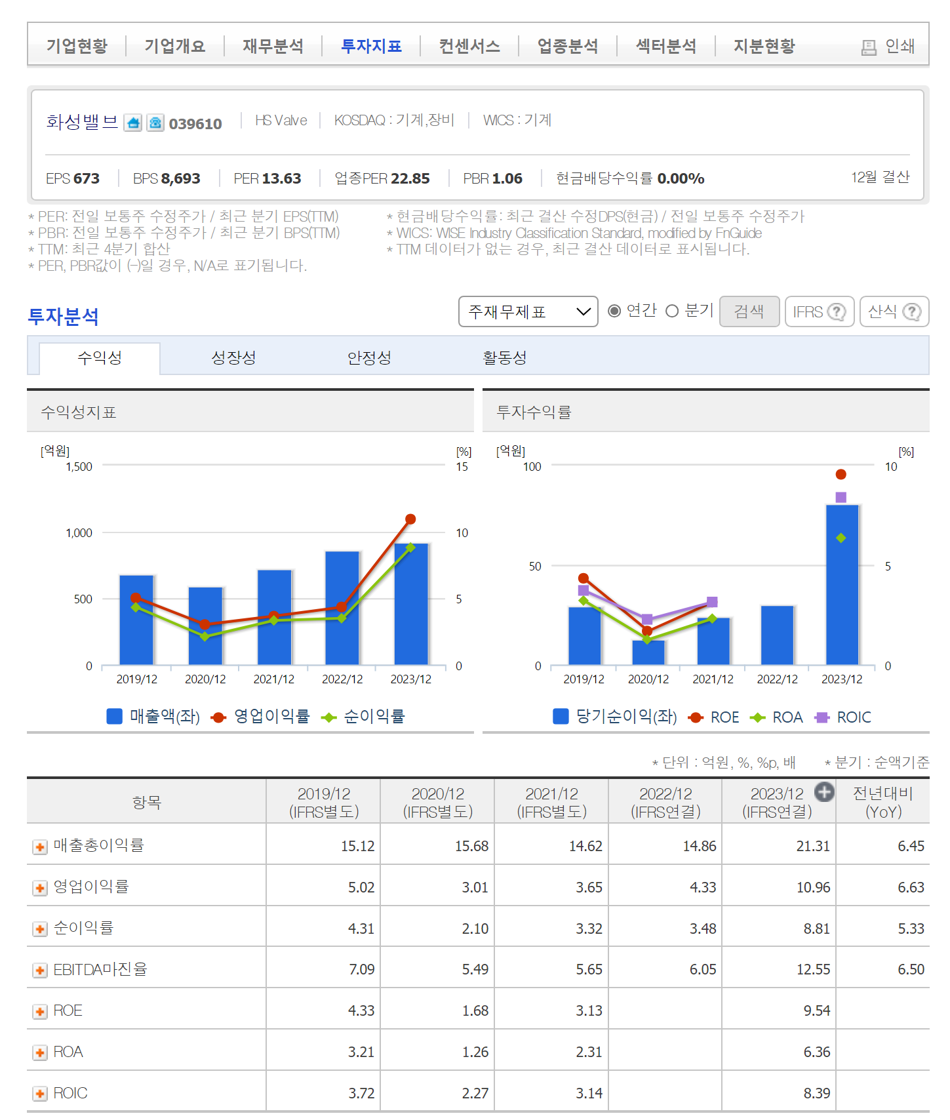The image size is (950, 1120).
Task: Click the ROA 2020/12 value 1.26
Action: point(475,1052)
